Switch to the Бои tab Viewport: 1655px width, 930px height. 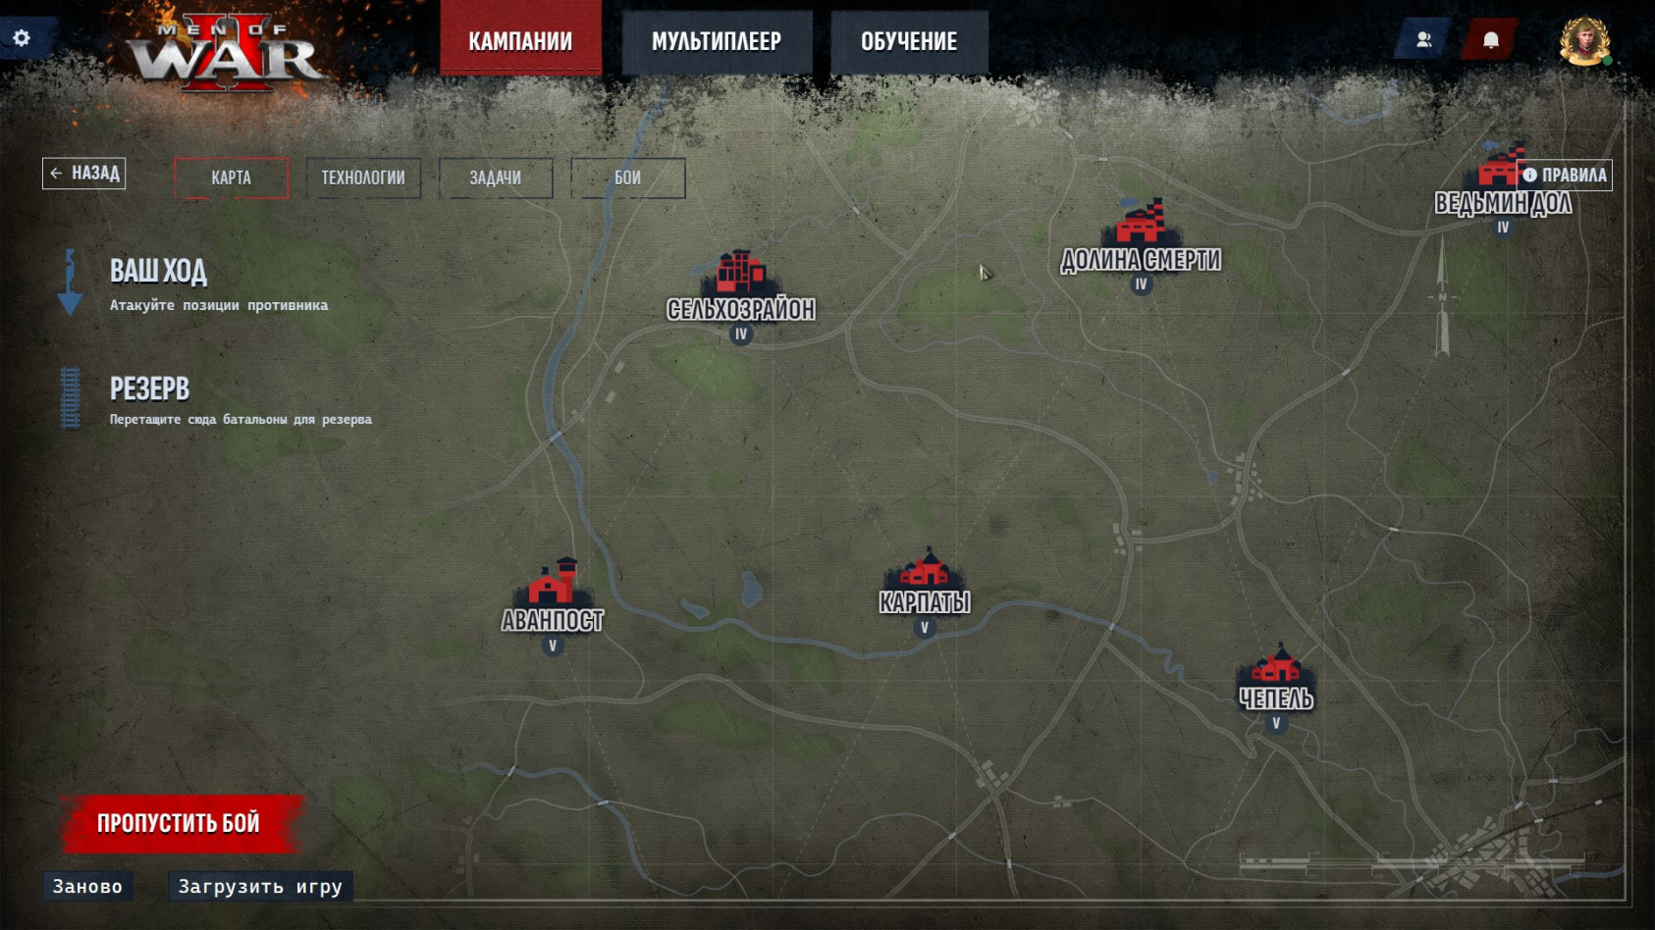click(628, 178)
